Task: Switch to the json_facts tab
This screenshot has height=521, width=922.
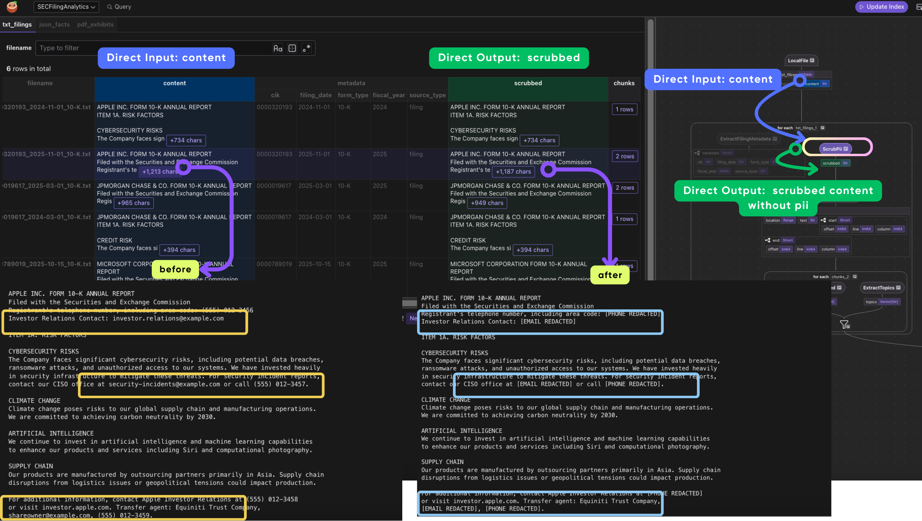Action: click(x=54, y=24)
